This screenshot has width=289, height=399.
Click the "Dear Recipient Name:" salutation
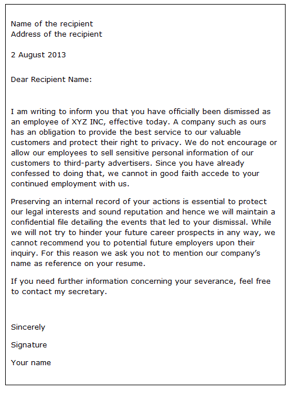coord(51,80)
